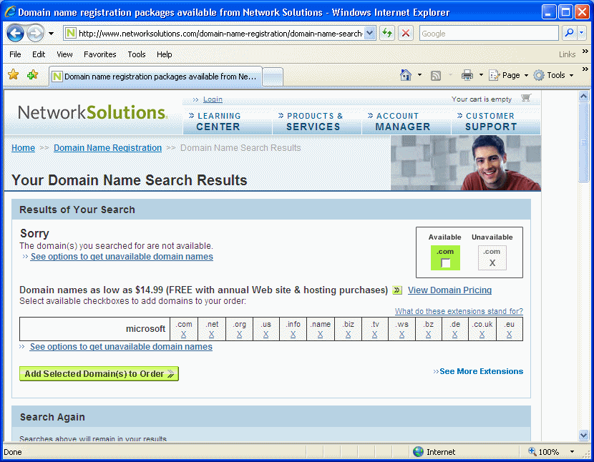Click the X under .eu for microsoft

509,335
